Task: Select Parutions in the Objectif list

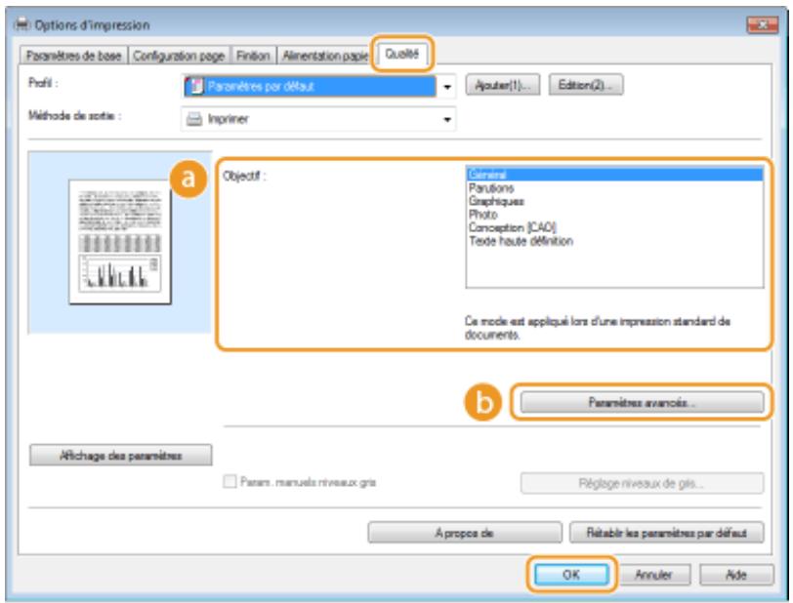Action: pos(614,188)
